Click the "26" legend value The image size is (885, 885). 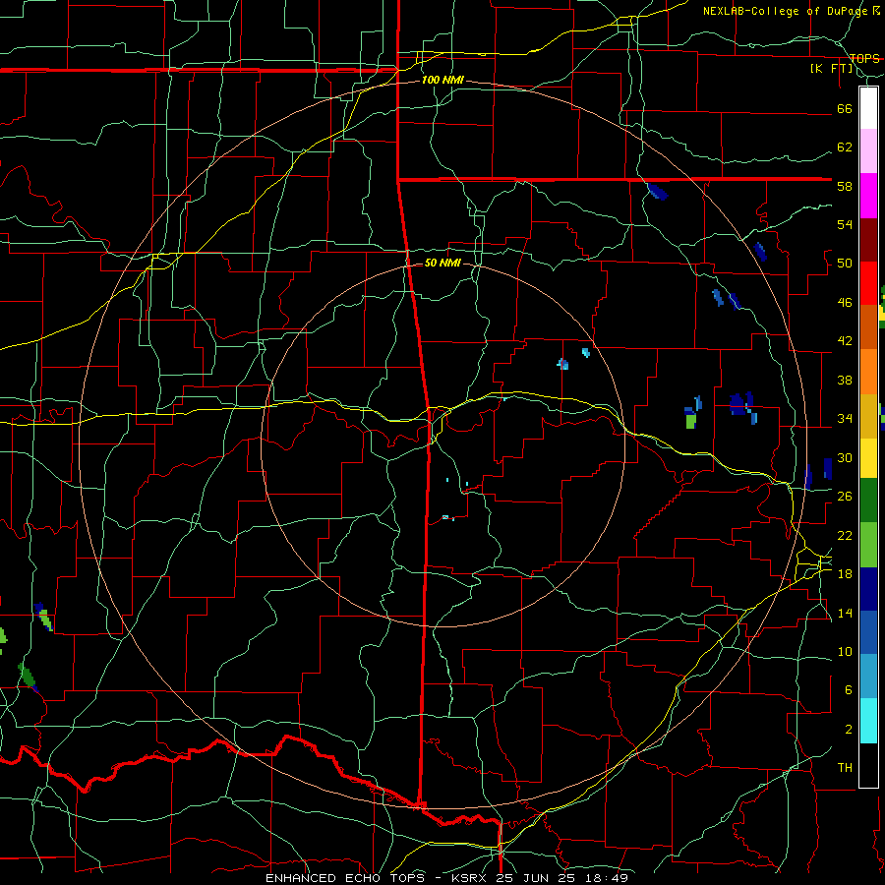tap(845, 497)
